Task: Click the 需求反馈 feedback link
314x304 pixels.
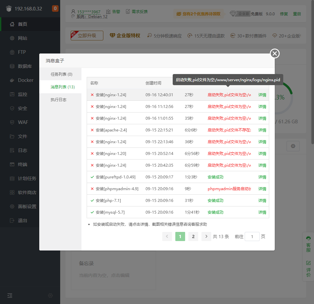Action: tap(137, 12)
